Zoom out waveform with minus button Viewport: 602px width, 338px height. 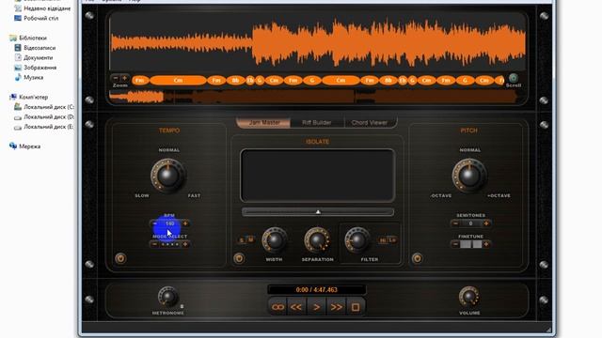click(x=116, y=78)
